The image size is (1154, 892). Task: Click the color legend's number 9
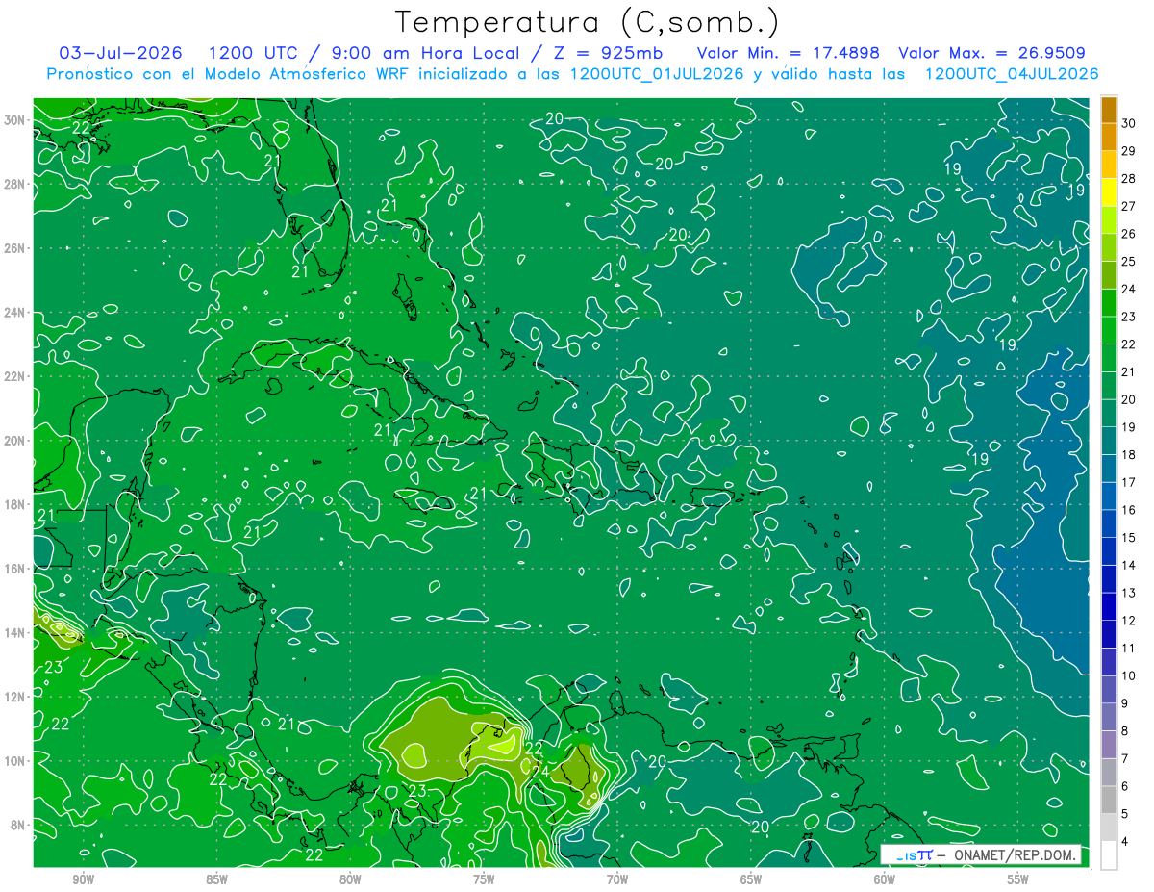1125,704
